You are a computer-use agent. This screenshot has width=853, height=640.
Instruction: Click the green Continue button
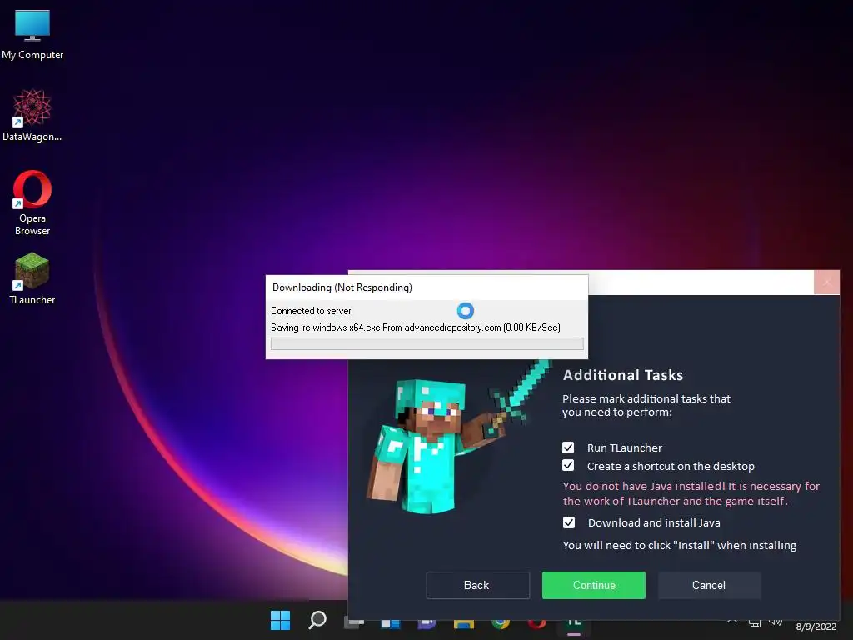click(x=593, y=585)
